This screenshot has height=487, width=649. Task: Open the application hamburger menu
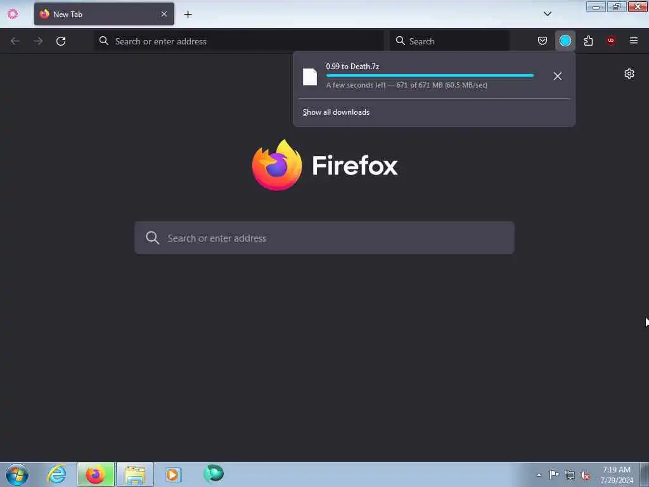pyautogui.click(x=634, y=41)
